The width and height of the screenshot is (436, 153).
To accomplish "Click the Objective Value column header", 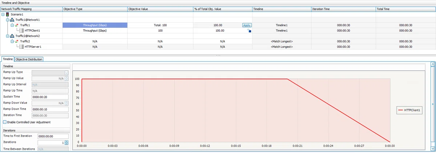I will click(160, 9).
